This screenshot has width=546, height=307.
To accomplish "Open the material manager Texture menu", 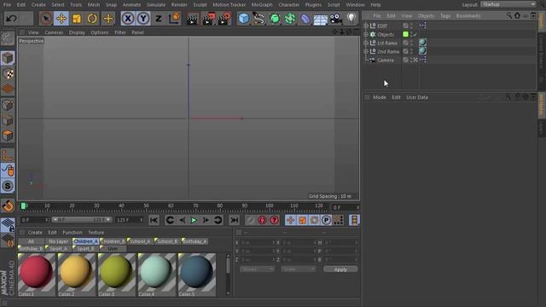I will [96, 233].
